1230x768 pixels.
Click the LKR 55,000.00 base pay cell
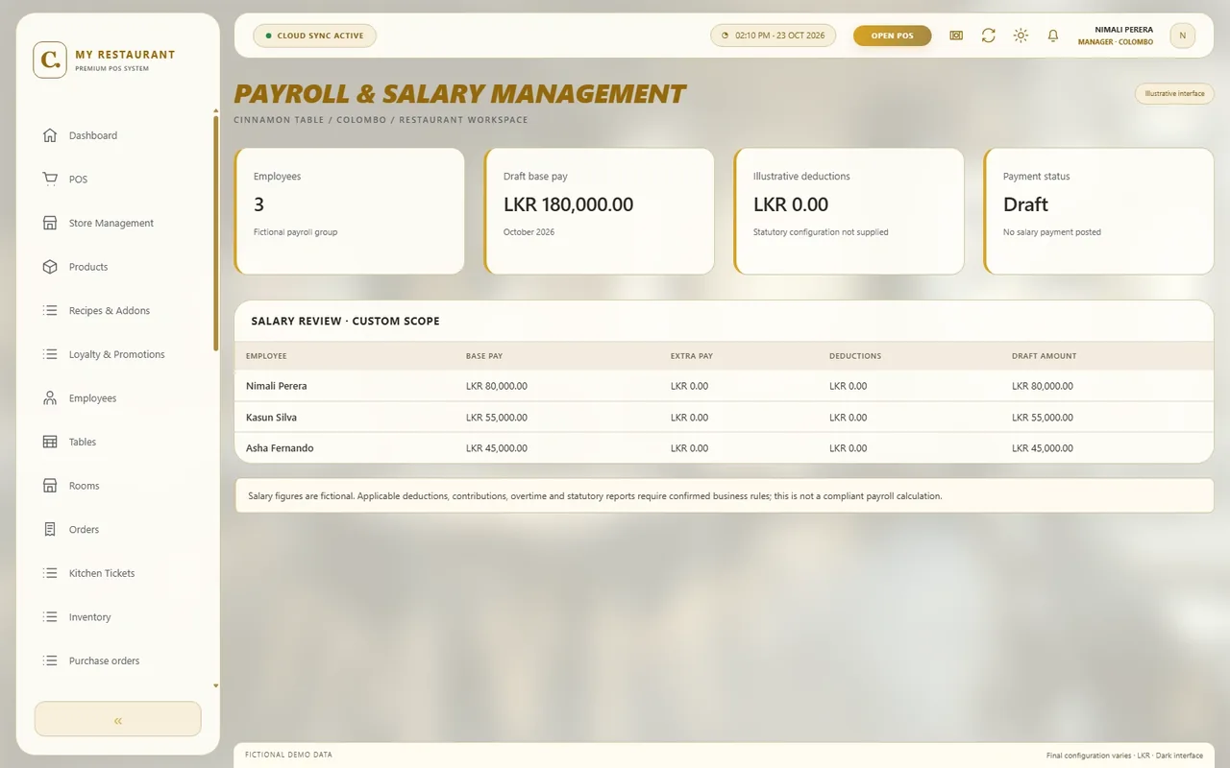pos(497,418)
